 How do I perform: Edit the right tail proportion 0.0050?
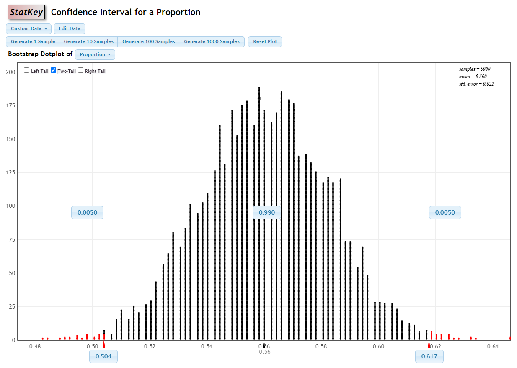445,212
